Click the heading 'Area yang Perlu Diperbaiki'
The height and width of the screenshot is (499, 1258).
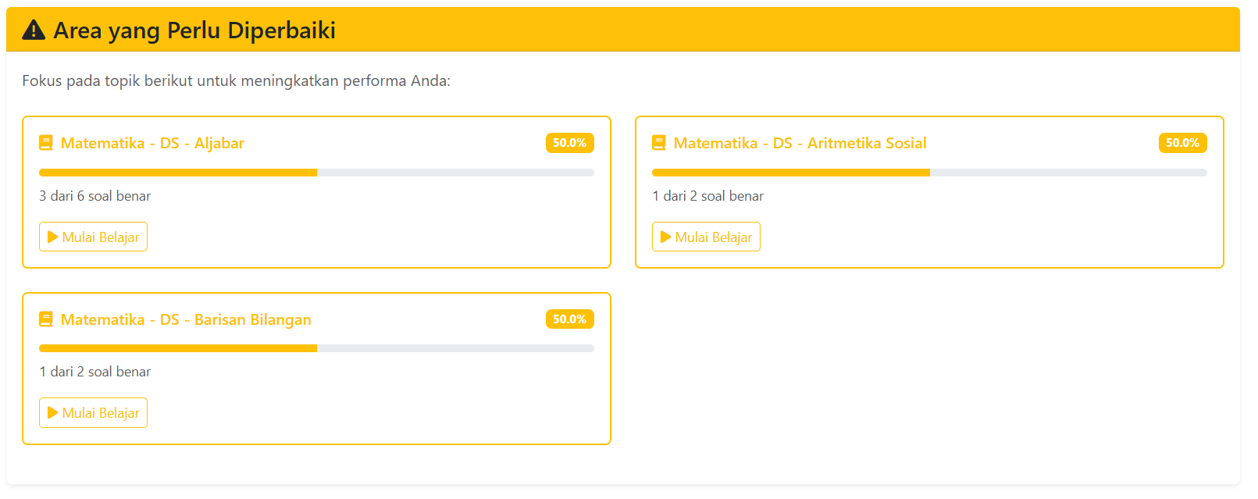point(194,30)
